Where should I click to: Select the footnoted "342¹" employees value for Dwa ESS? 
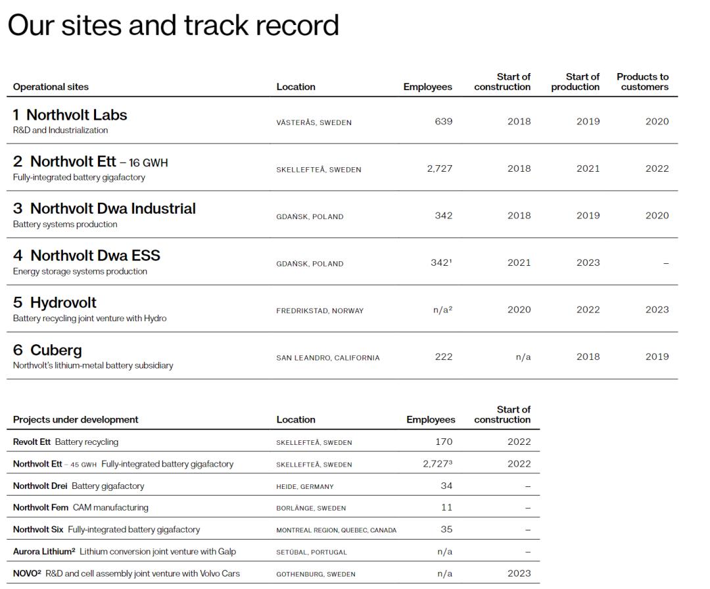[442, 263]
